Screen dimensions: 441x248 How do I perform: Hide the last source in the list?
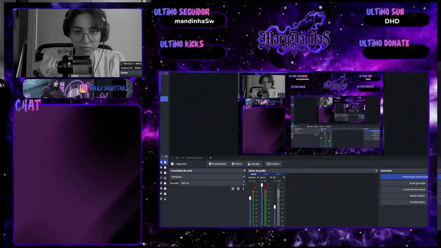pyautogui.click(x=161, y=199)
